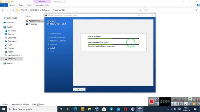
Task: Open 3D Objects in navigation pane
Action: [12, 31]
